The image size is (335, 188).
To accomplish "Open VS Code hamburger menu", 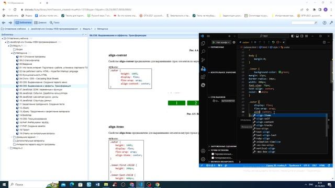I will tap(208, 36).
